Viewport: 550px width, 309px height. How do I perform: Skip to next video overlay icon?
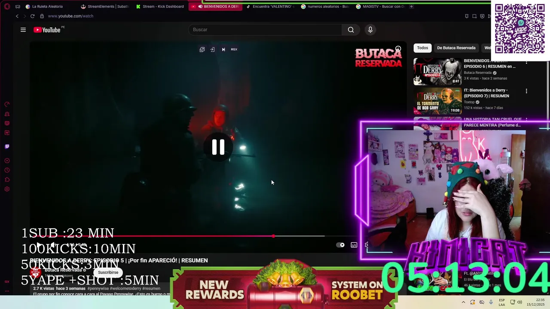click(x=223, y=49)
